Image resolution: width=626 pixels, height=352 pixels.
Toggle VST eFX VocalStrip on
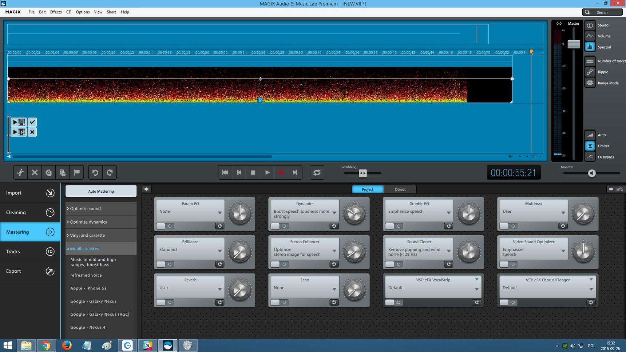click(x=393, y=303)
